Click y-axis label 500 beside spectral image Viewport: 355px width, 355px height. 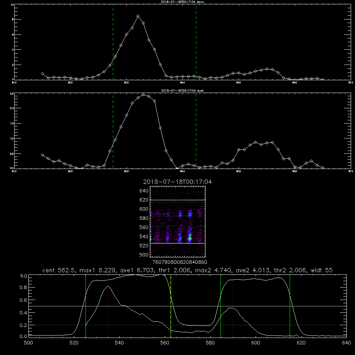[x=144, y=255]
